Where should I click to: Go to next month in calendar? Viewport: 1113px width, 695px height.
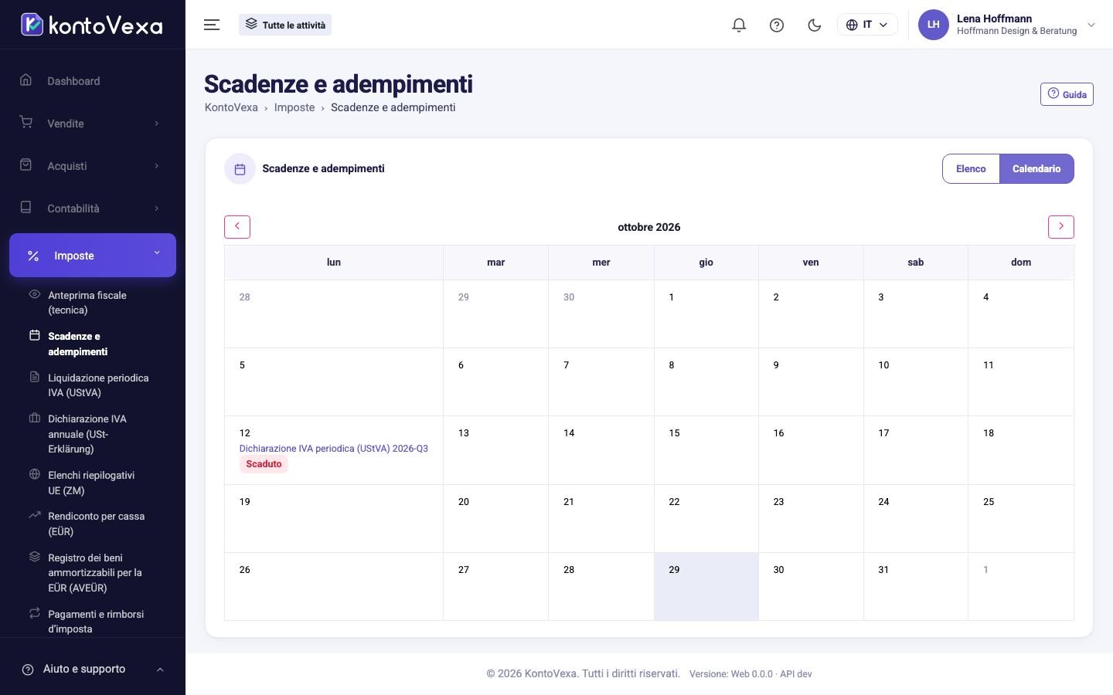click(1060, 227)
